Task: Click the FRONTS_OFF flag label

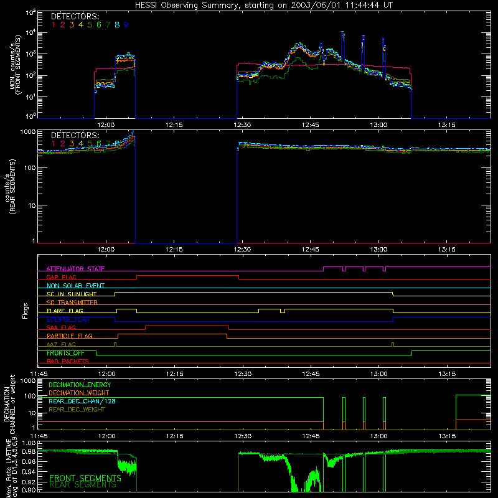Action: point(65,353)
